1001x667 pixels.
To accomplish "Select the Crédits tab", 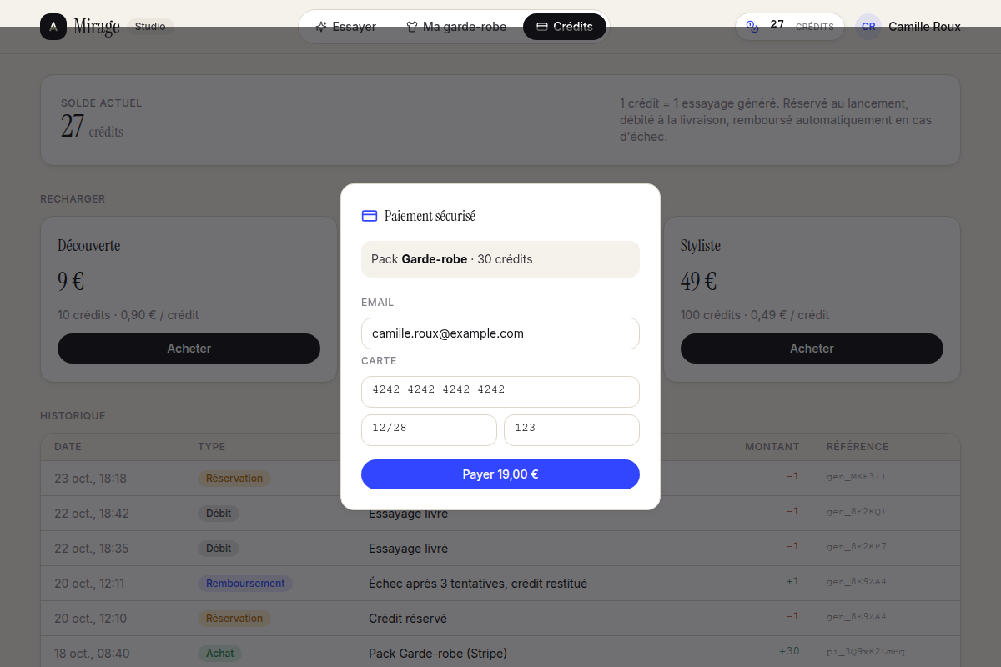I will point(565,27).
